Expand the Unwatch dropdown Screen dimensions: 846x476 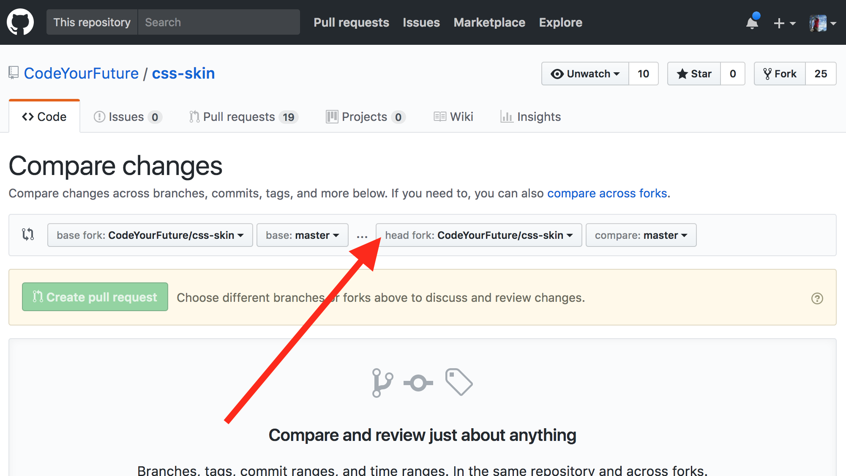pos(585,74)
